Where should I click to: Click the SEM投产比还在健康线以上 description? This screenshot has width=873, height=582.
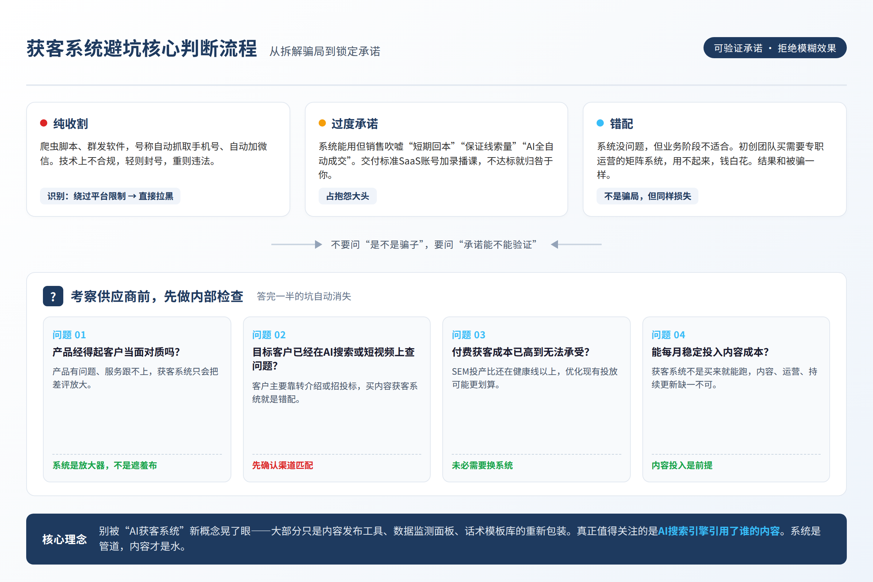[x=535, y=378]
